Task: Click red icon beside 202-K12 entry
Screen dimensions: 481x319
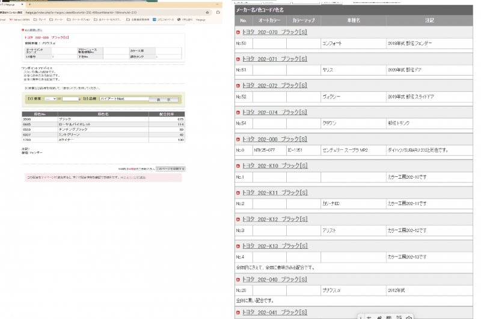Action: click(237, 219)
